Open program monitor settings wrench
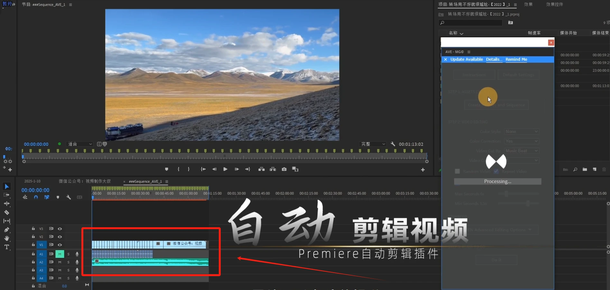The height and width of the screenshot is (290, 610). 393,144
